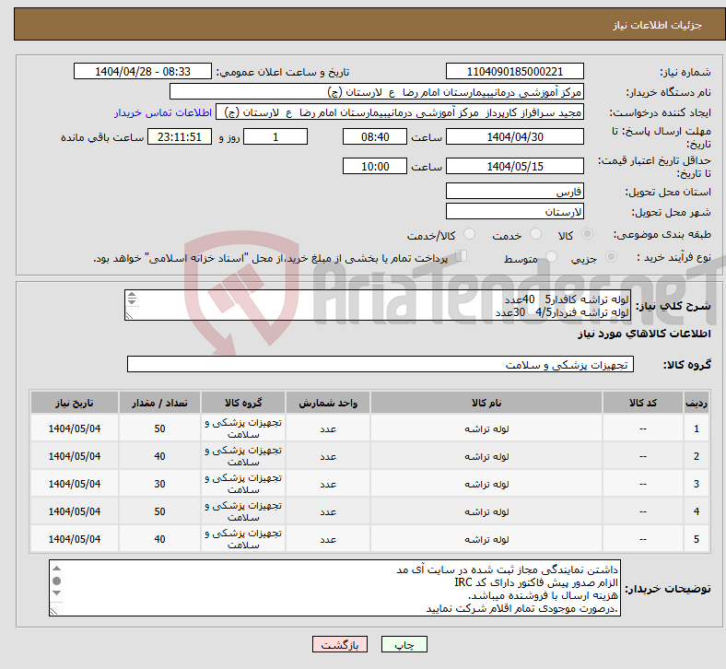Click the deadline time field 08:40
Screen dimensions: 726x669
[x=375, y=136]
